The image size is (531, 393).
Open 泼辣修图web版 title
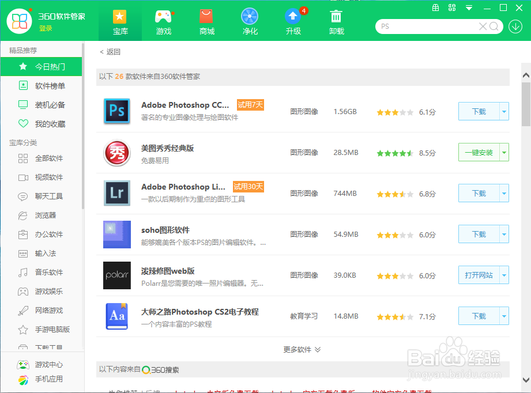[x=168, y=271]
